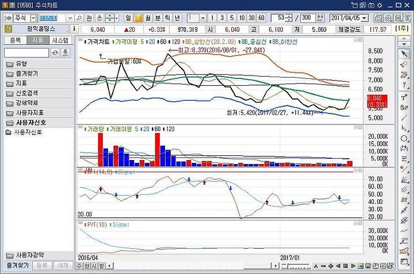Open the question mark help tool
The image size is (414, 274).
coord(404,85)
